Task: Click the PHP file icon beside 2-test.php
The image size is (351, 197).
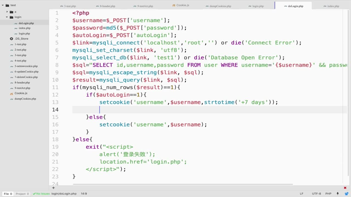Action: 12,50
